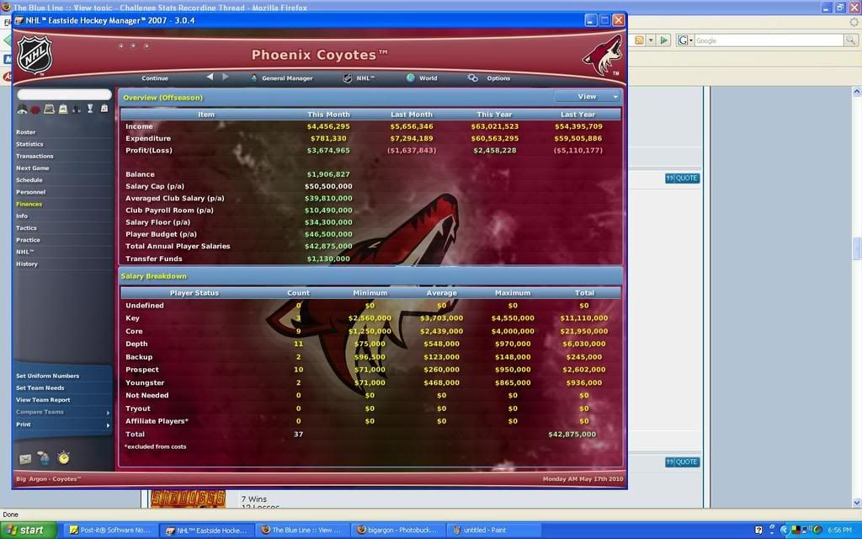
Task: Open Transactions in the sidebar
Action: pyautogui.click(x=35, y=156)
